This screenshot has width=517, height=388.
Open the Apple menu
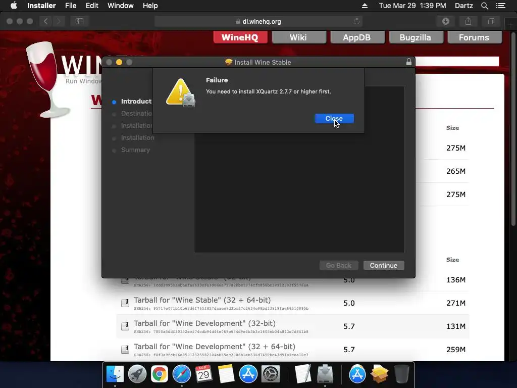tap(14, 6)
